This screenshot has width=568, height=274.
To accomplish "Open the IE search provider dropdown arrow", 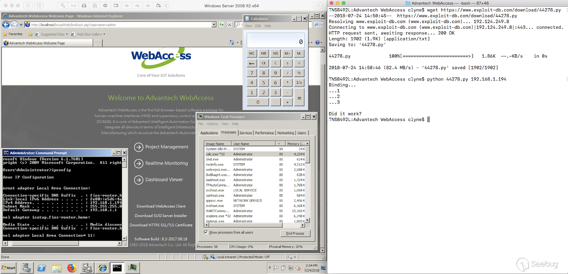I will click(322, 24).
